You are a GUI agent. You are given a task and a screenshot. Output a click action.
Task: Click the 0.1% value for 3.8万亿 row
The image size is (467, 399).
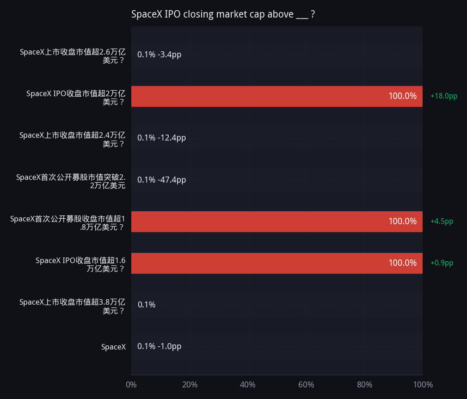pyautogui.click(x=147, y=305)
